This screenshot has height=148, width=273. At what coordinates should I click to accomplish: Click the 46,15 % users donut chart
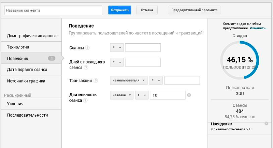[x=240, y=60]
